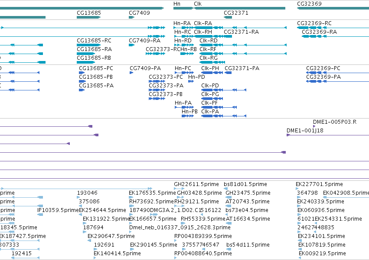Select the Clk-RH transcript label
Image resolution: width=369 pixels, height=260 pixels.
[x=203, y=32]
